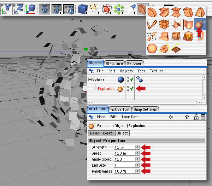Choose the pinched Bulge deformer icon
The width and height of the screenshot is (212, 186).
click(x=176, y=12)
